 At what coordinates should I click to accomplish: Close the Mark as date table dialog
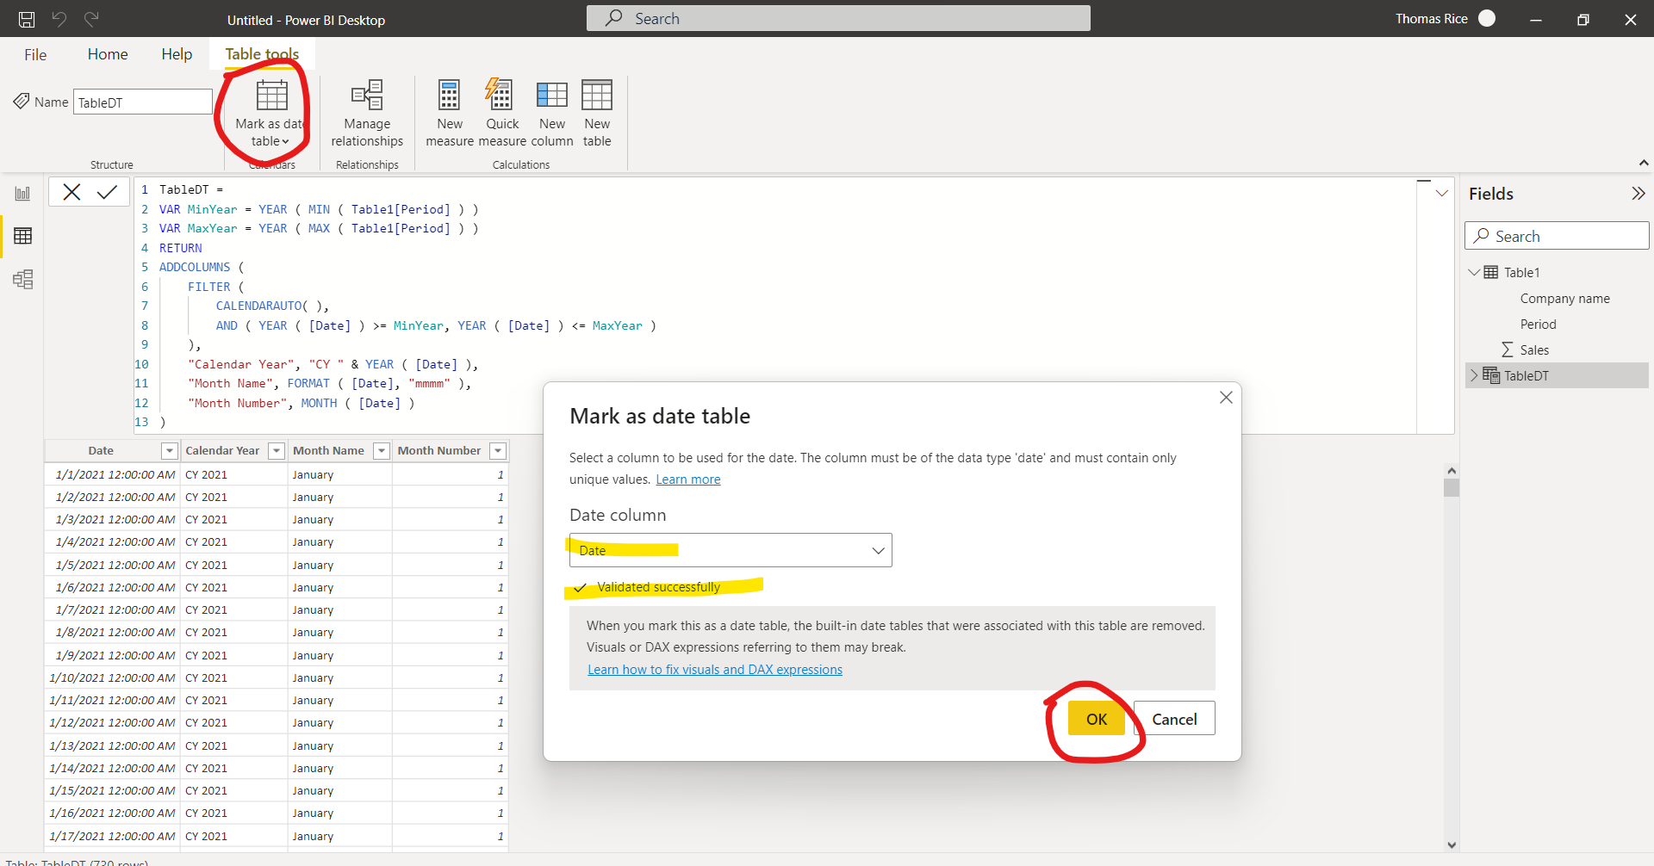coord(1226,398)
